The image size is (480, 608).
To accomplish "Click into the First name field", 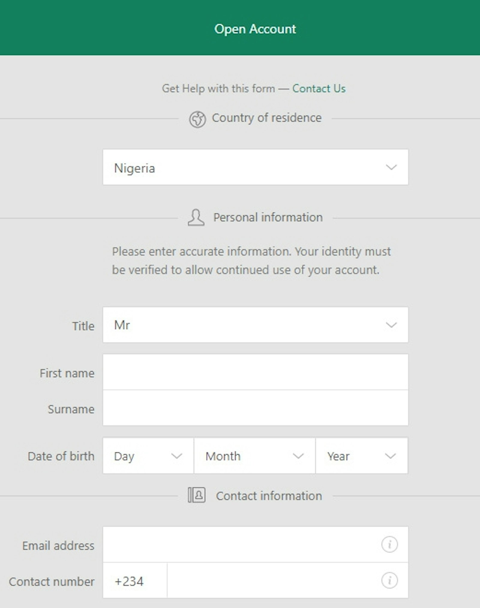I will click(x=255, y=372).
